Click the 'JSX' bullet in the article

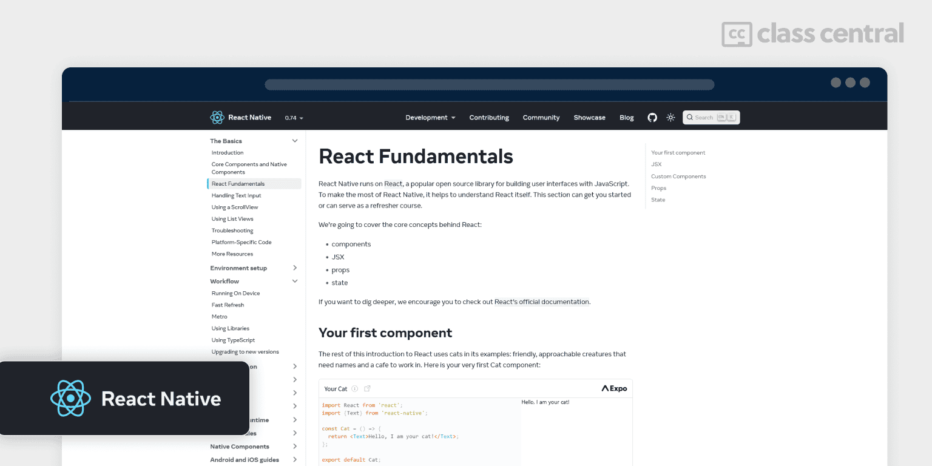338,257
